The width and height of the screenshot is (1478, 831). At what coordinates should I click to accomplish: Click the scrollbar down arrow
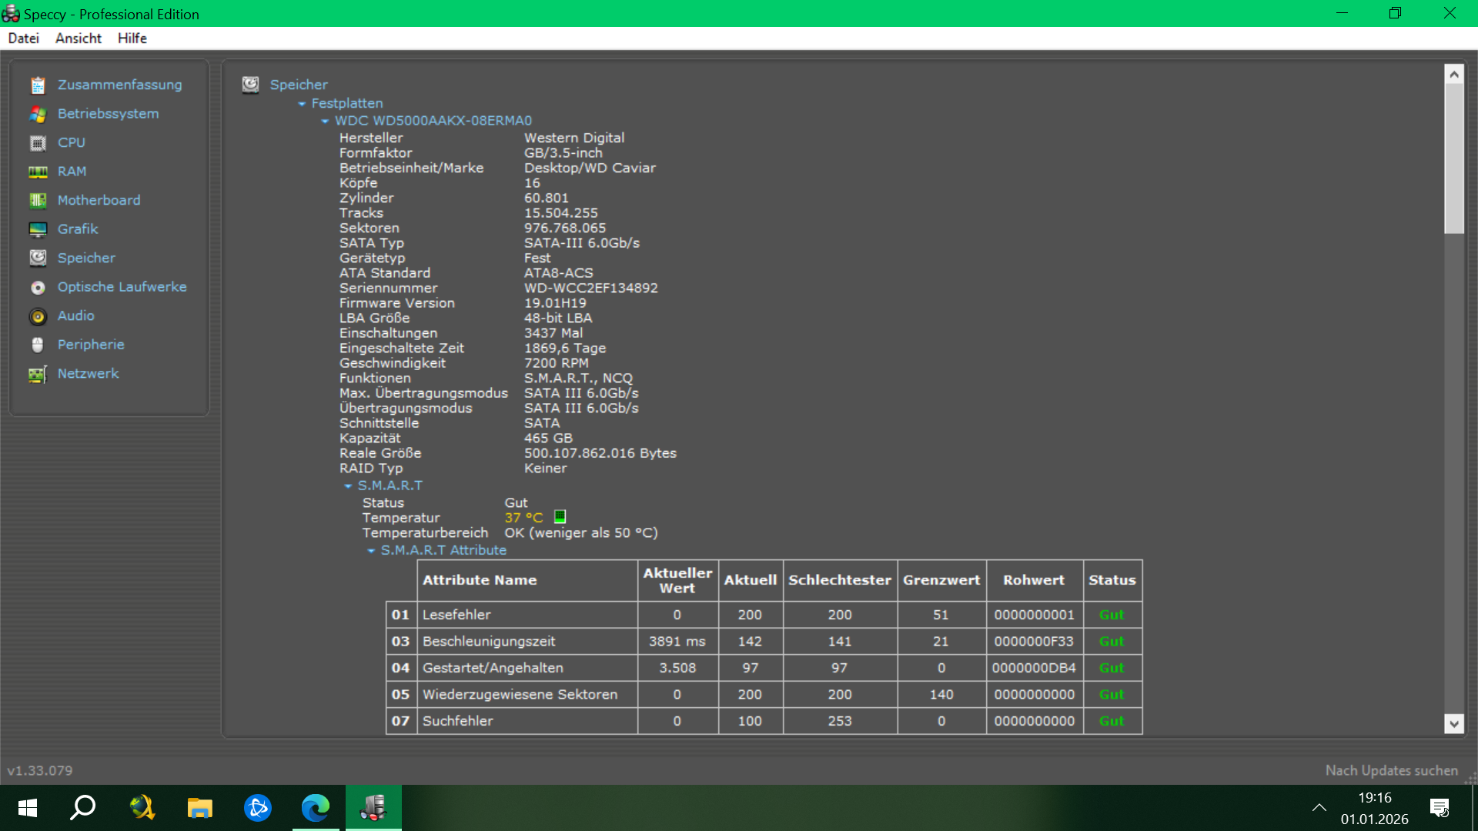(x=1453, y=723)
